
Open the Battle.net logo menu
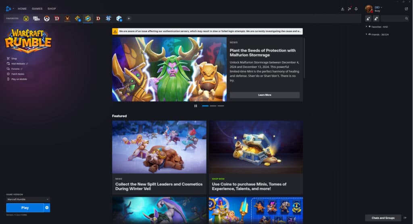pyautogui.click(x=8, y=9)
